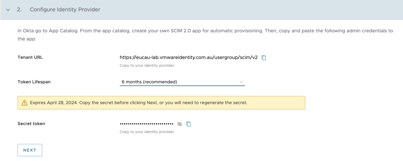
Task: Click helper text below the secret token
Action: pyautogui.click(x=147, y=132)
